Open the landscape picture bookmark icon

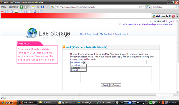pyautogui.click(x=16, y=12)
